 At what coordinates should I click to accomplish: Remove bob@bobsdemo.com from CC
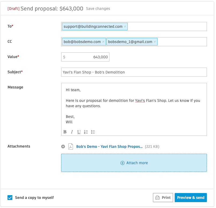pos(103,42)
